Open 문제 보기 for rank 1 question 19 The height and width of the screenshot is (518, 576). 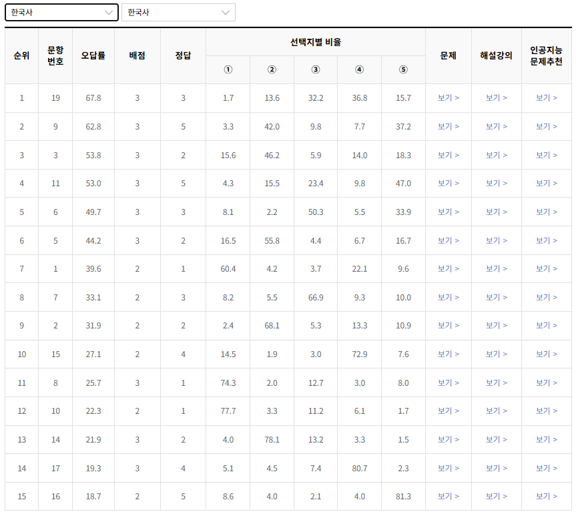coord(449,97)
